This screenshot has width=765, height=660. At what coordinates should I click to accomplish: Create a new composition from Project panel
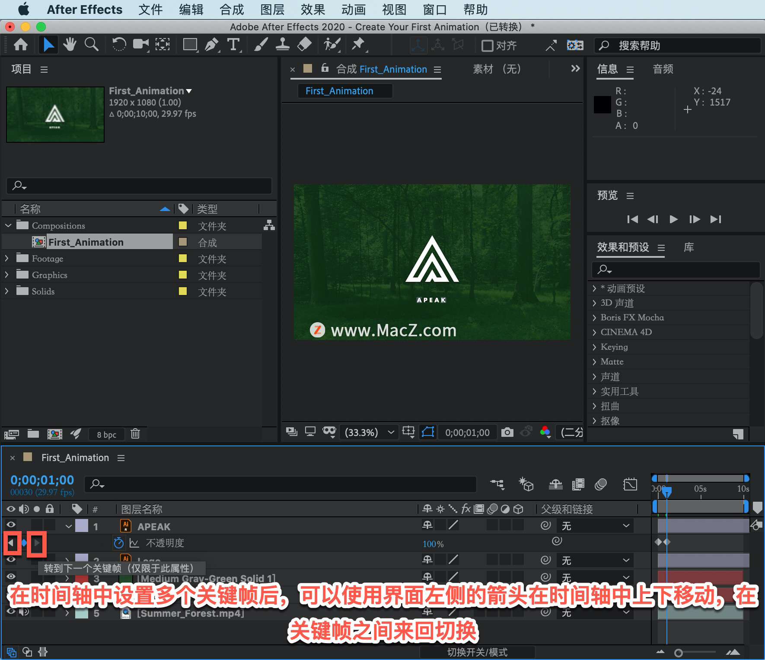(55, 434)
